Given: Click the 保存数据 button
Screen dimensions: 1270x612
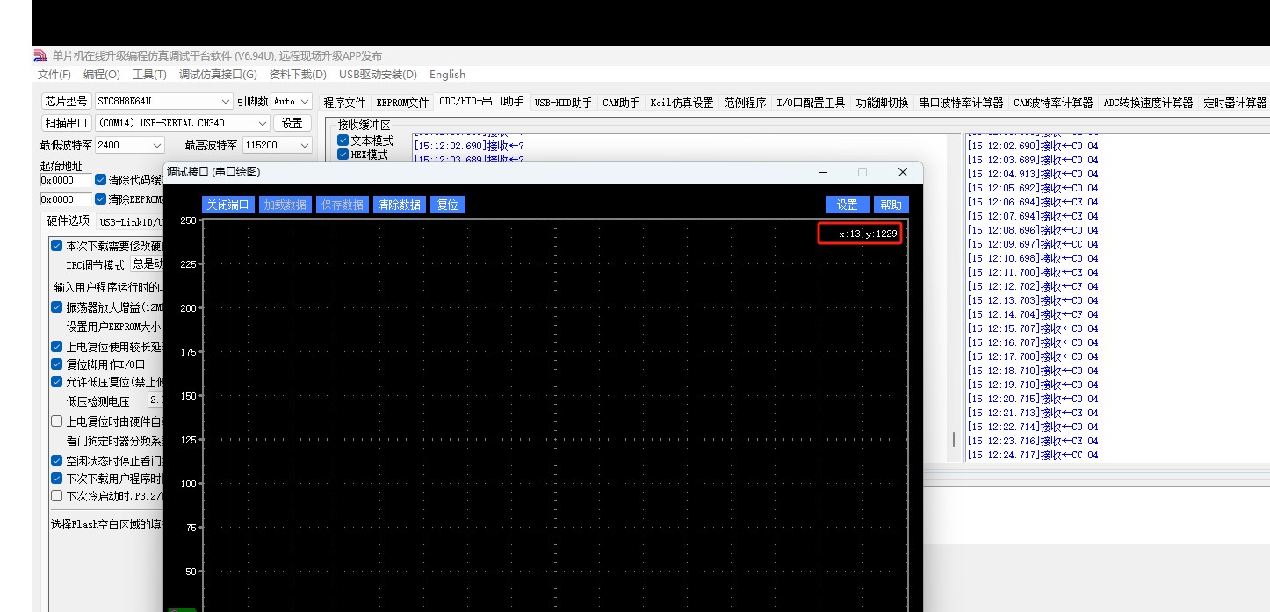Looking at the screenshot, I should 342,205.
